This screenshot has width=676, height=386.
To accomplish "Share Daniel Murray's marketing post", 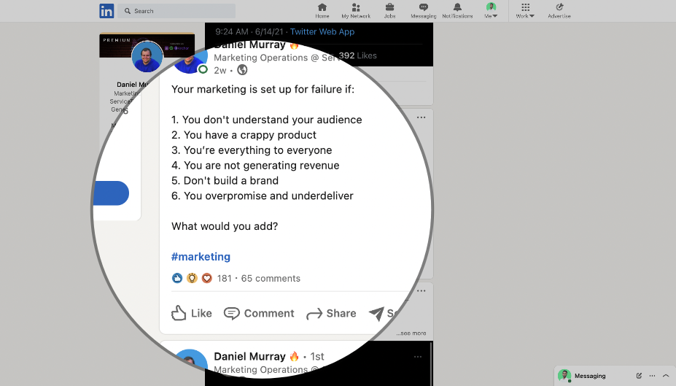I will click(x=331, y=314).
